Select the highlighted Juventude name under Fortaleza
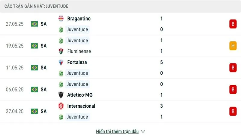Image resolution: width=241 pixels, height=135 pixels. 78,73
